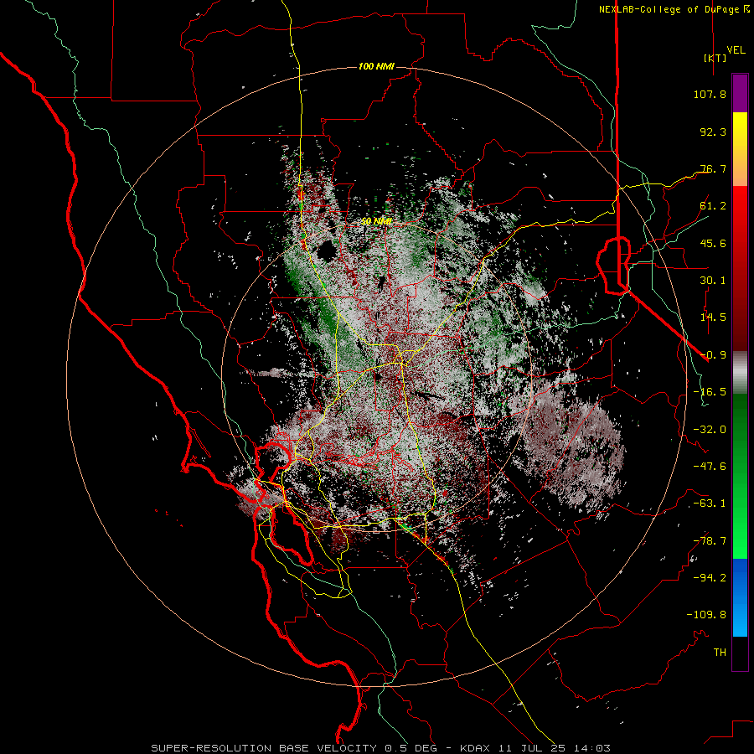Click the green segment of the color bar
This screenshot has height=754, width=754.
(x=740, y=476)
